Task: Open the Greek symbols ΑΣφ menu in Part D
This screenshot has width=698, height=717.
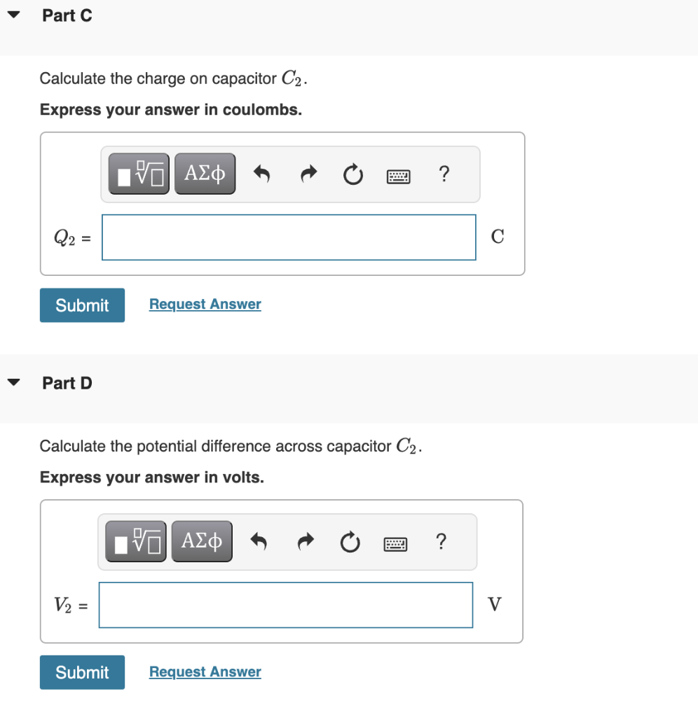Action: 202,541
